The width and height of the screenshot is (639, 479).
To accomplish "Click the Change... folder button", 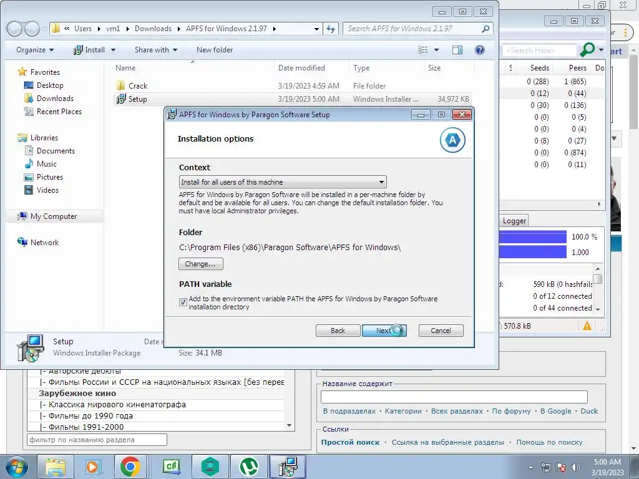I will point(200,264).
